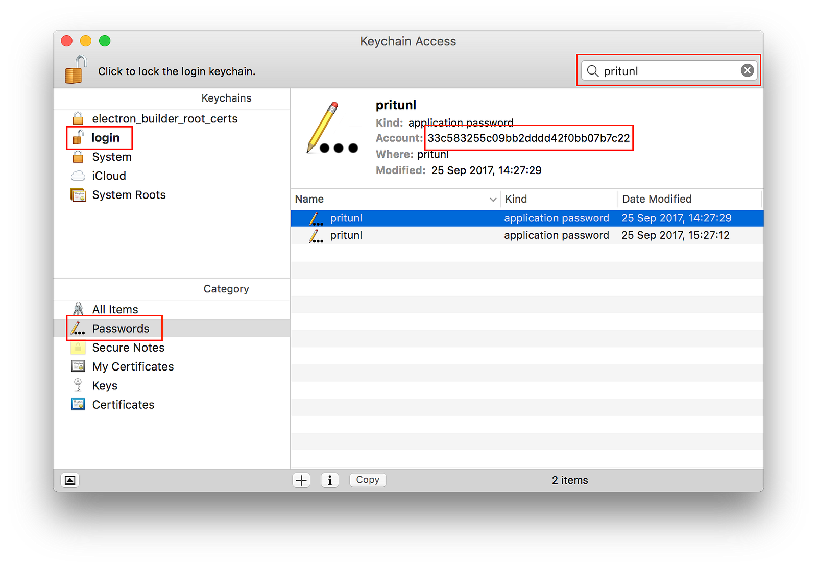Click the Copy button
Image resolution: width=817 pixels, height=568 pixels.
click(x=368, y=480)
